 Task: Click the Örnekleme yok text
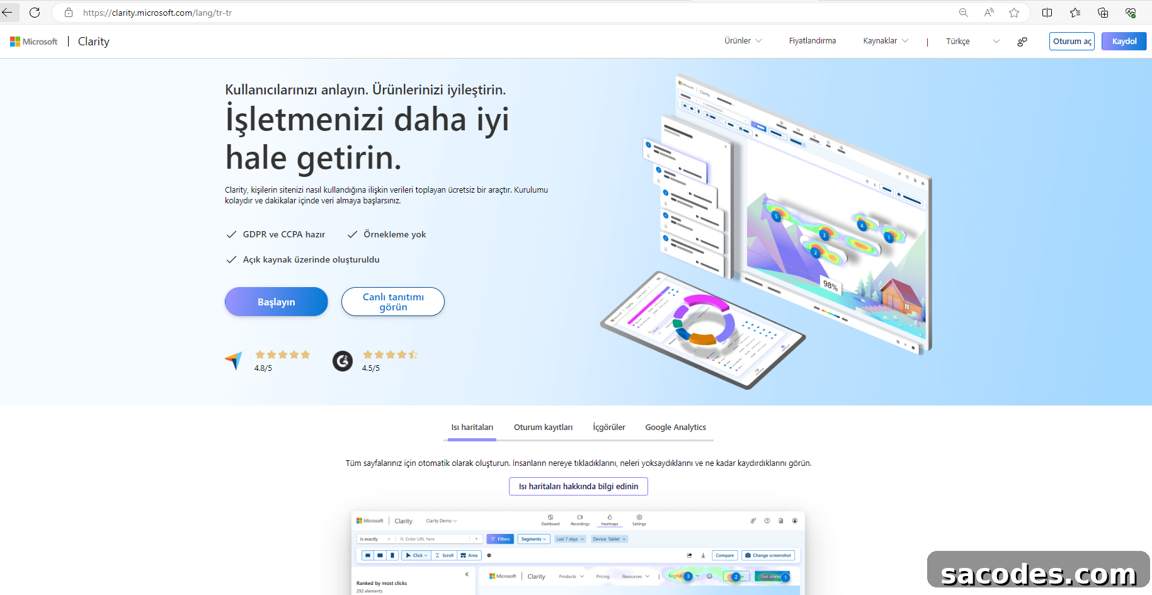click(395, 234)
